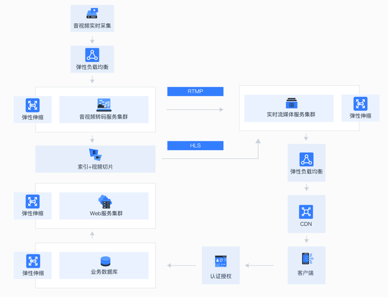Select the Web服务集群 cloud icon
This screenshot has height=297, width=390.
coord(105,201)
